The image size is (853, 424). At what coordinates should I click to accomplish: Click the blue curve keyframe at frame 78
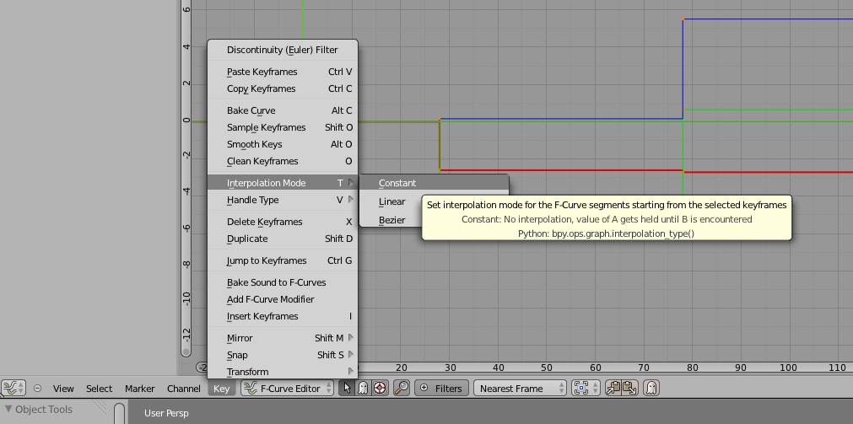(683, 19)
